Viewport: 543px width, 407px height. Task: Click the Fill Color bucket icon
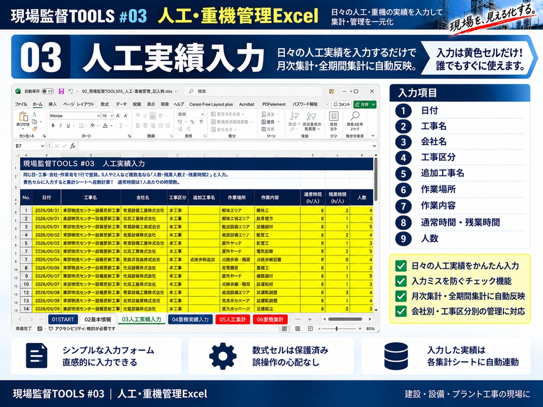tap(92, 125)
